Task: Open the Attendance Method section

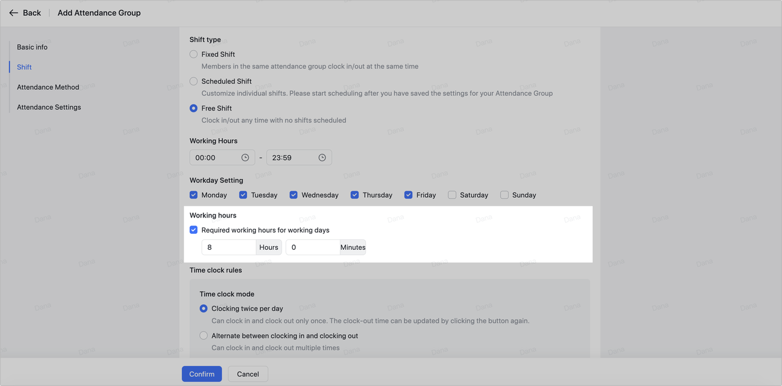Action: [x=48, y=87]
